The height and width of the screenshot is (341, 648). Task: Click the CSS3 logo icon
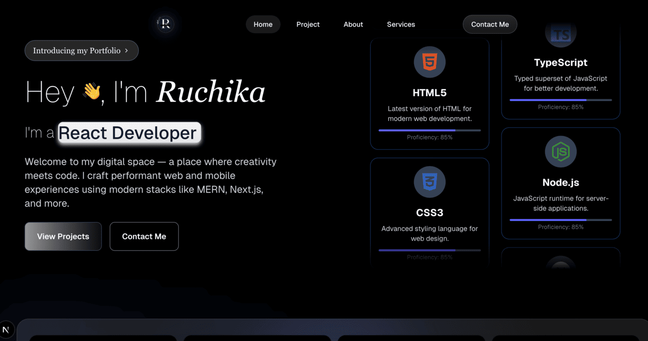click(430, 182)
